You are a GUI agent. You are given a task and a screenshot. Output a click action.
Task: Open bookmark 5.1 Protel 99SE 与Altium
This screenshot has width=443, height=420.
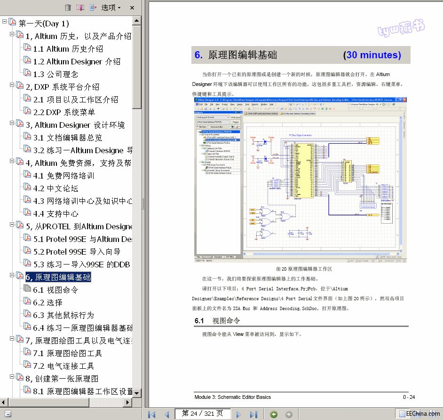[x=82, y=240]
